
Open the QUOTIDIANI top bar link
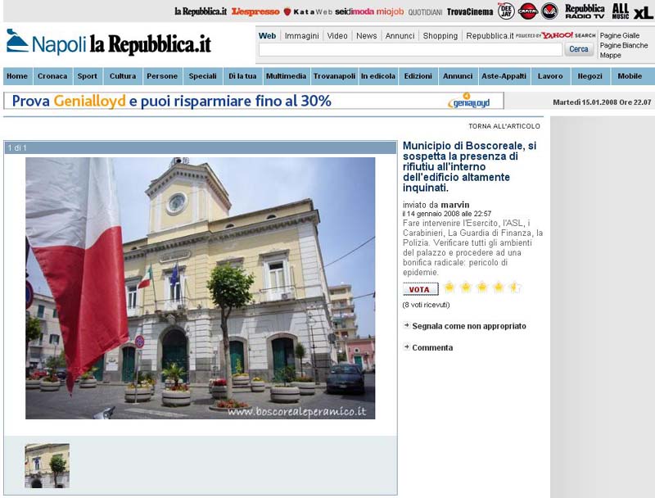pos(425,12)
